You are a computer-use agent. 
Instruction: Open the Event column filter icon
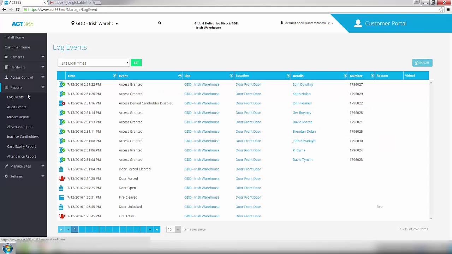pyautogui.click(x=180, y=76)
